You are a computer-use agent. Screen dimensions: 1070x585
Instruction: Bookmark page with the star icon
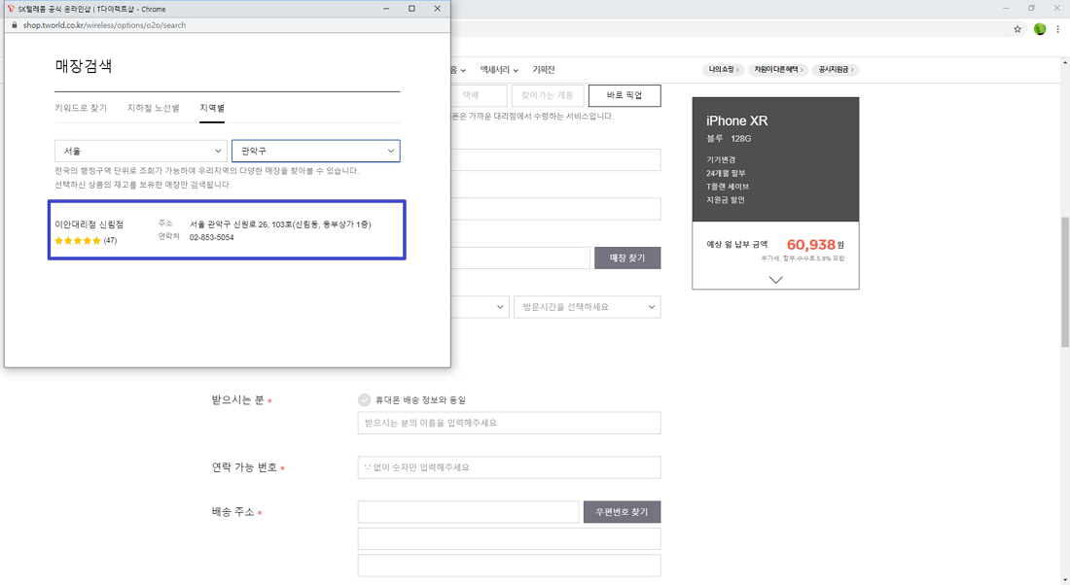[1017, 29]
